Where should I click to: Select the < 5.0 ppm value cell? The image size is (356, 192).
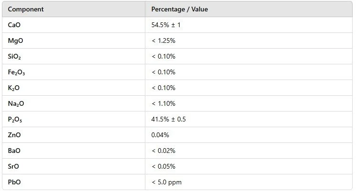[166, 182]
